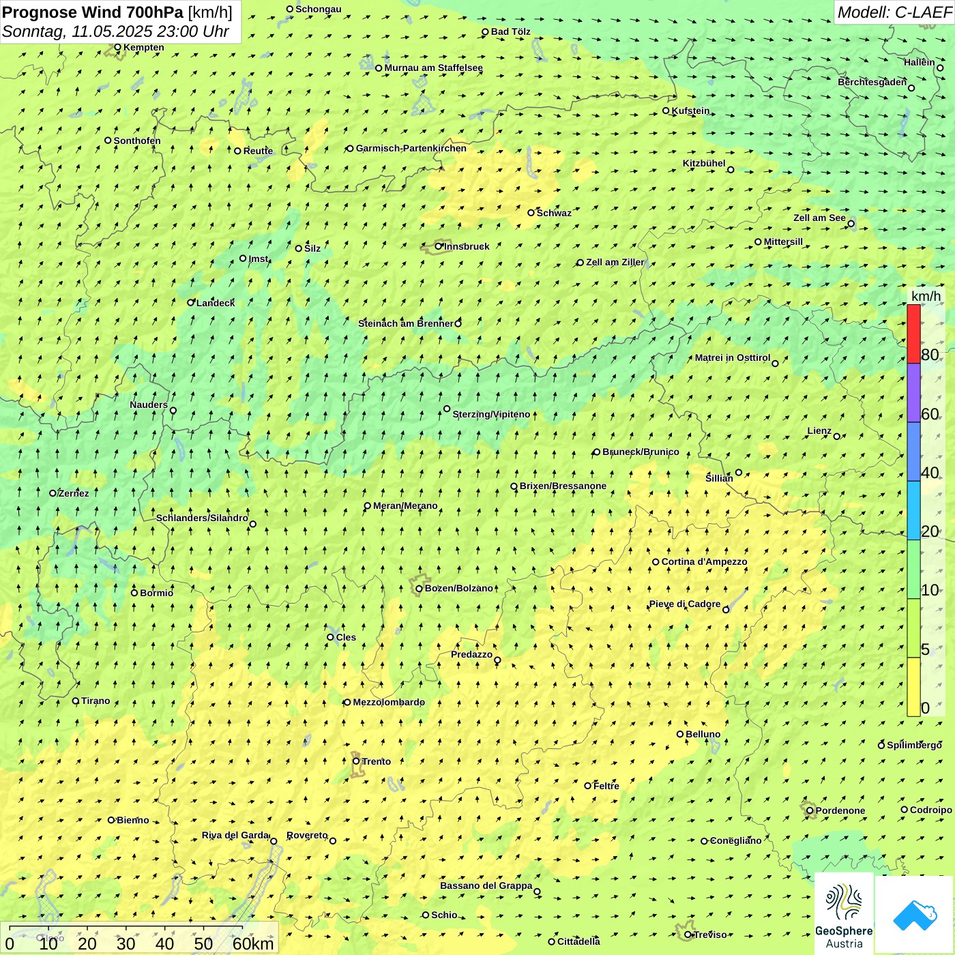Click the Bad Tölz label
955x955 pixels.
click(511, 31)
